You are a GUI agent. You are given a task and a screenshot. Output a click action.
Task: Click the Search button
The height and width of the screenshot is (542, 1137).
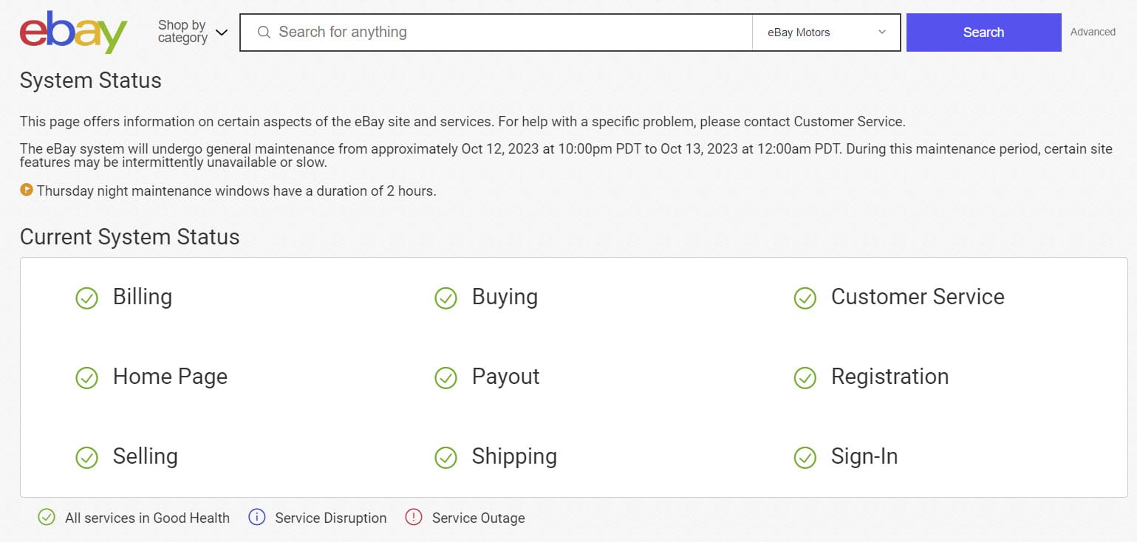(983, 32)
